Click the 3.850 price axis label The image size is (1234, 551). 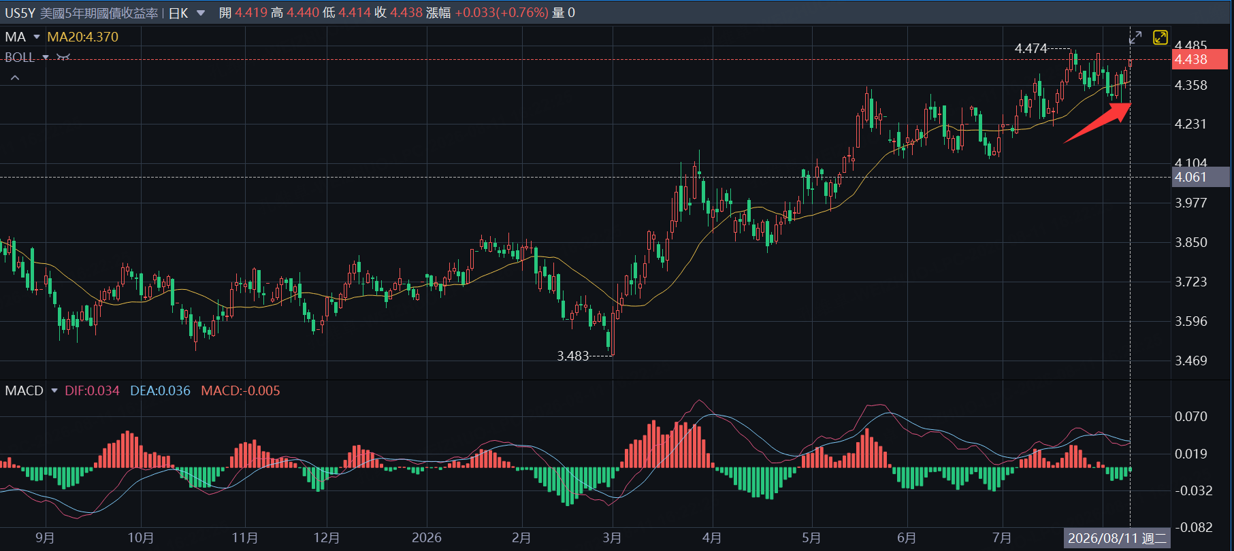[1191, 242]
